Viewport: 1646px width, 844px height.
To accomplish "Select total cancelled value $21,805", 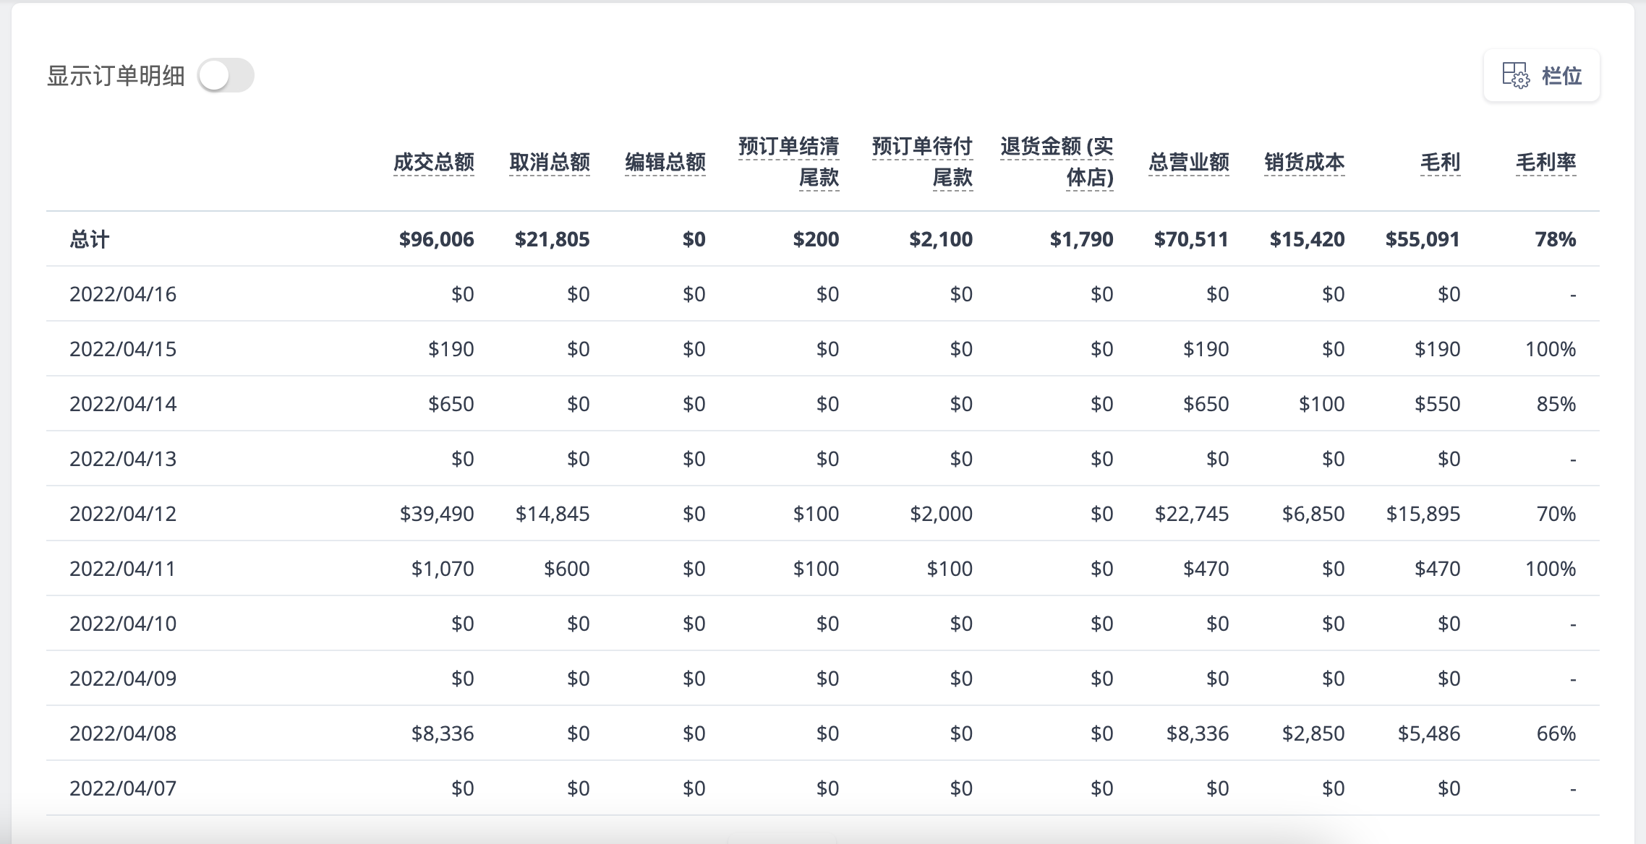I will click(553, 239).
